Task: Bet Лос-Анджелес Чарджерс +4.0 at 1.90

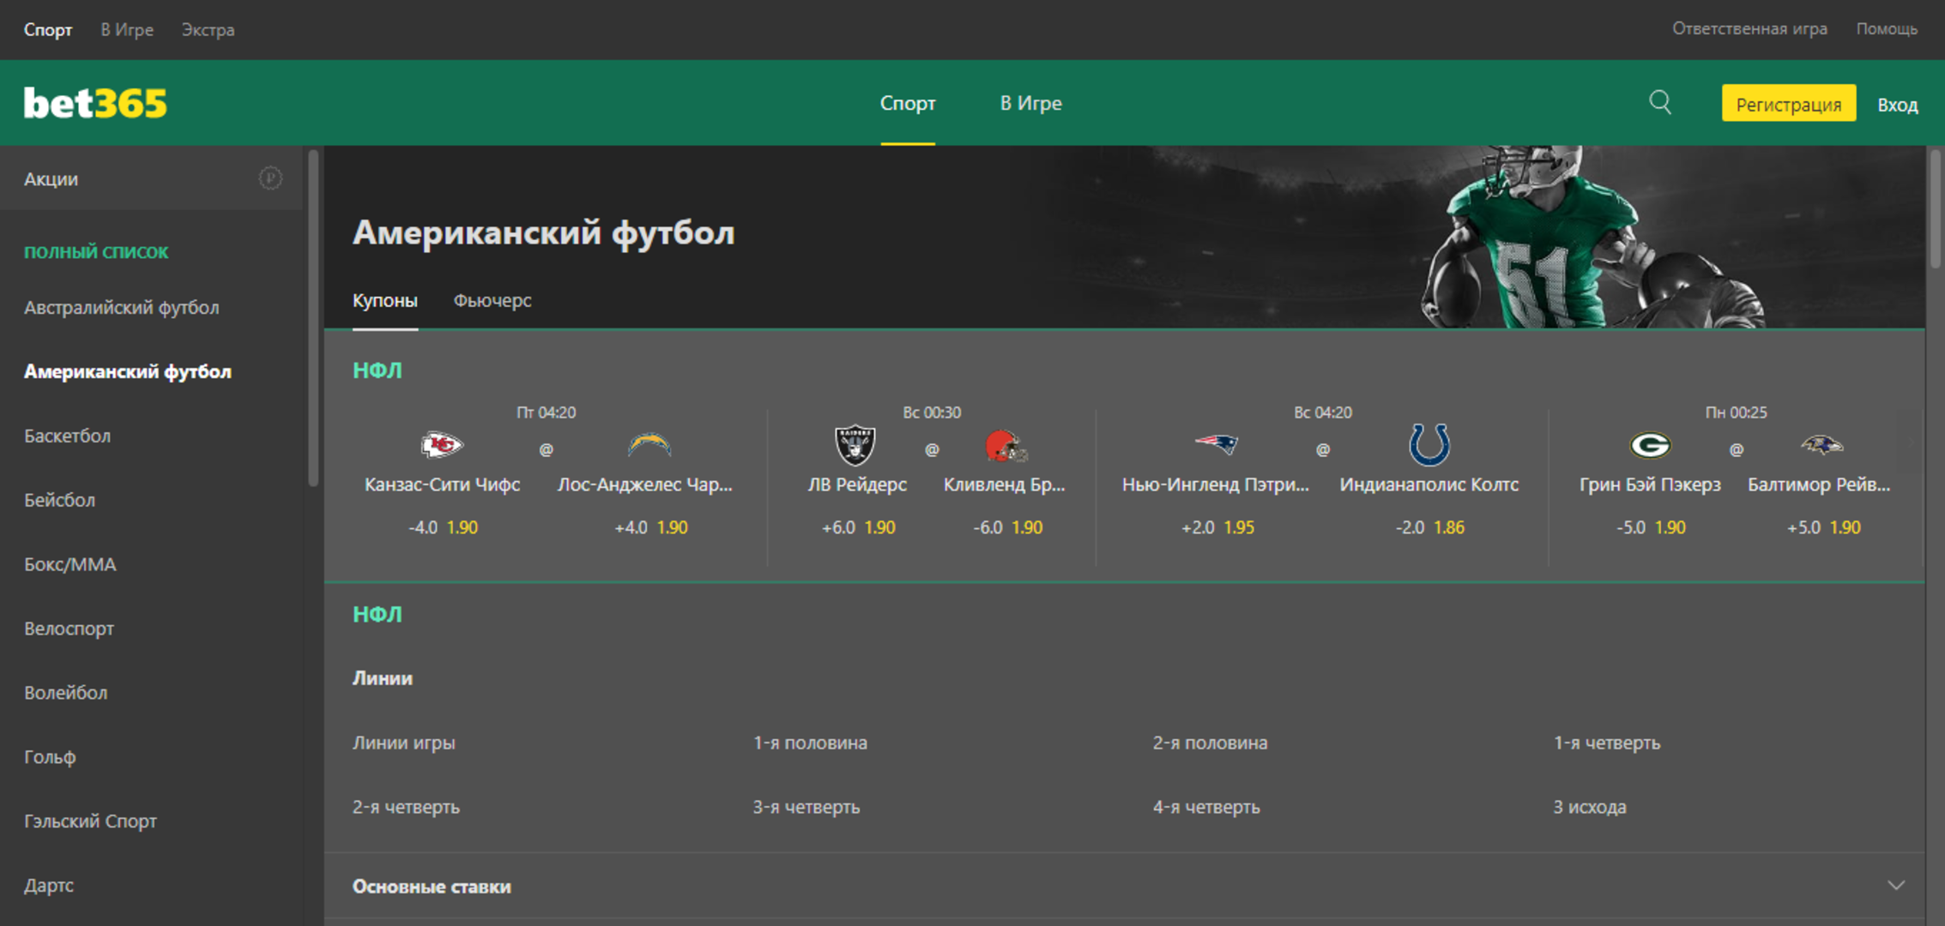Action: 650,527
